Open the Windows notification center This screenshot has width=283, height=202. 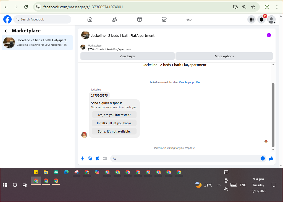click(274, 185)
